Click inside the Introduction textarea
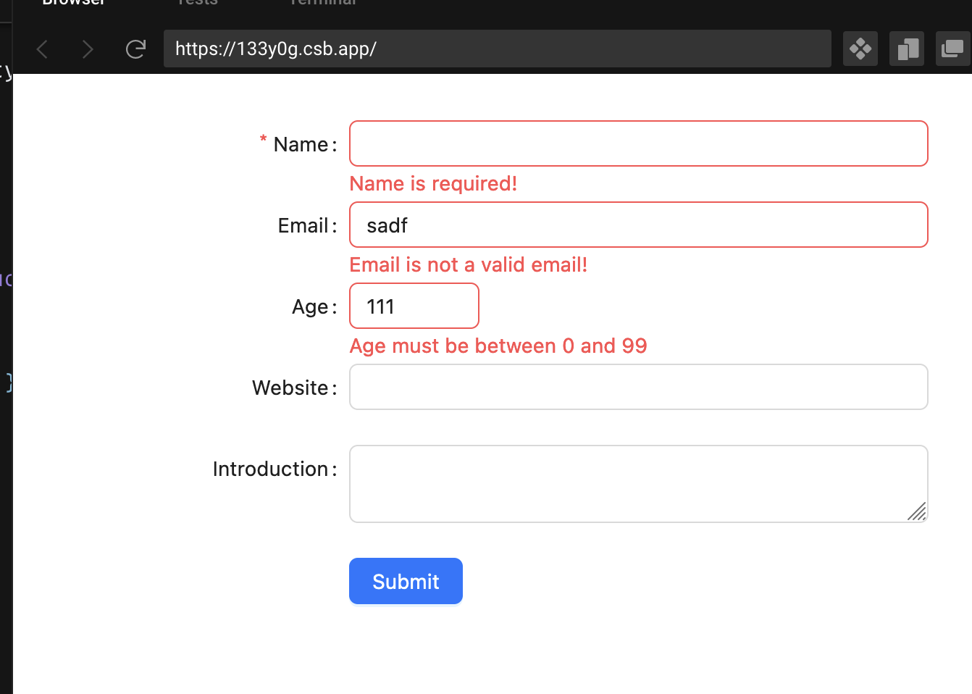Image resolution: width=972 pixels, height=694 pixels. point(637,484)
